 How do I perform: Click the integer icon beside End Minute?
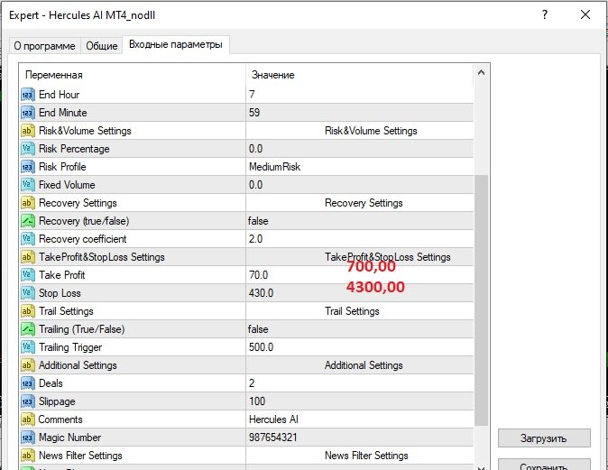coord(28,113)
